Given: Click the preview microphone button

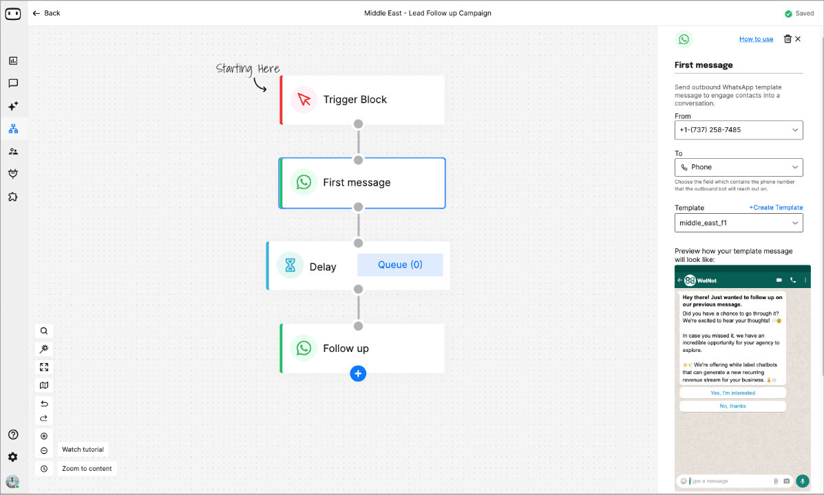Looking at the screenshot, I should [803, 481].
